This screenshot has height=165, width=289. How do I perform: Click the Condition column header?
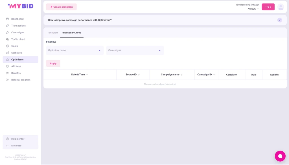point(231,75)
